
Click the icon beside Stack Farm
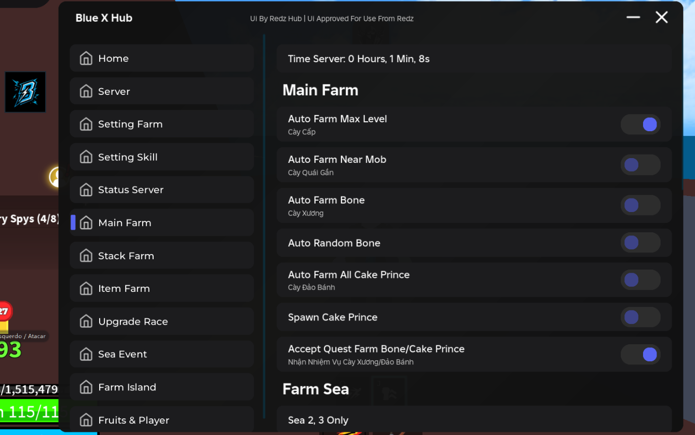pos(86,256)
